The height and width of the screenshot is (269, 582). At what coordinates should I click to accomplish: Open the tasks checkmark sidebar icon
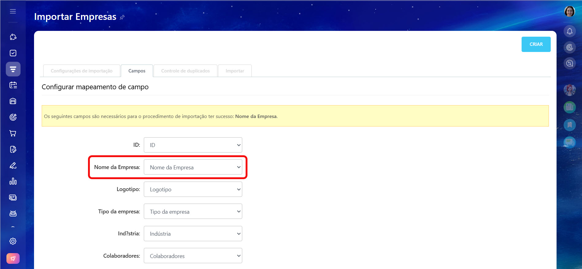coord(13,53)
